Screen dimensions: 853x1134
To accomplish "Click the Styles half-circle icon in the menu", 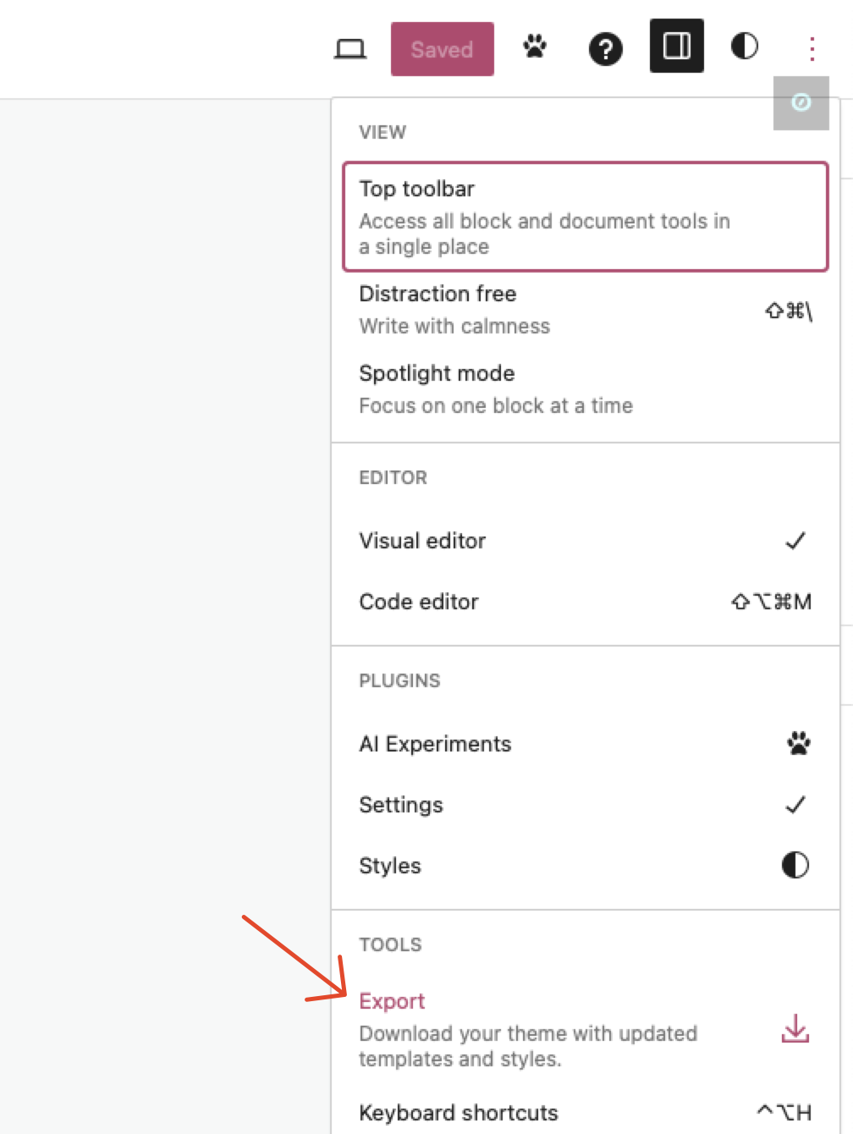I will coord(795,866).
